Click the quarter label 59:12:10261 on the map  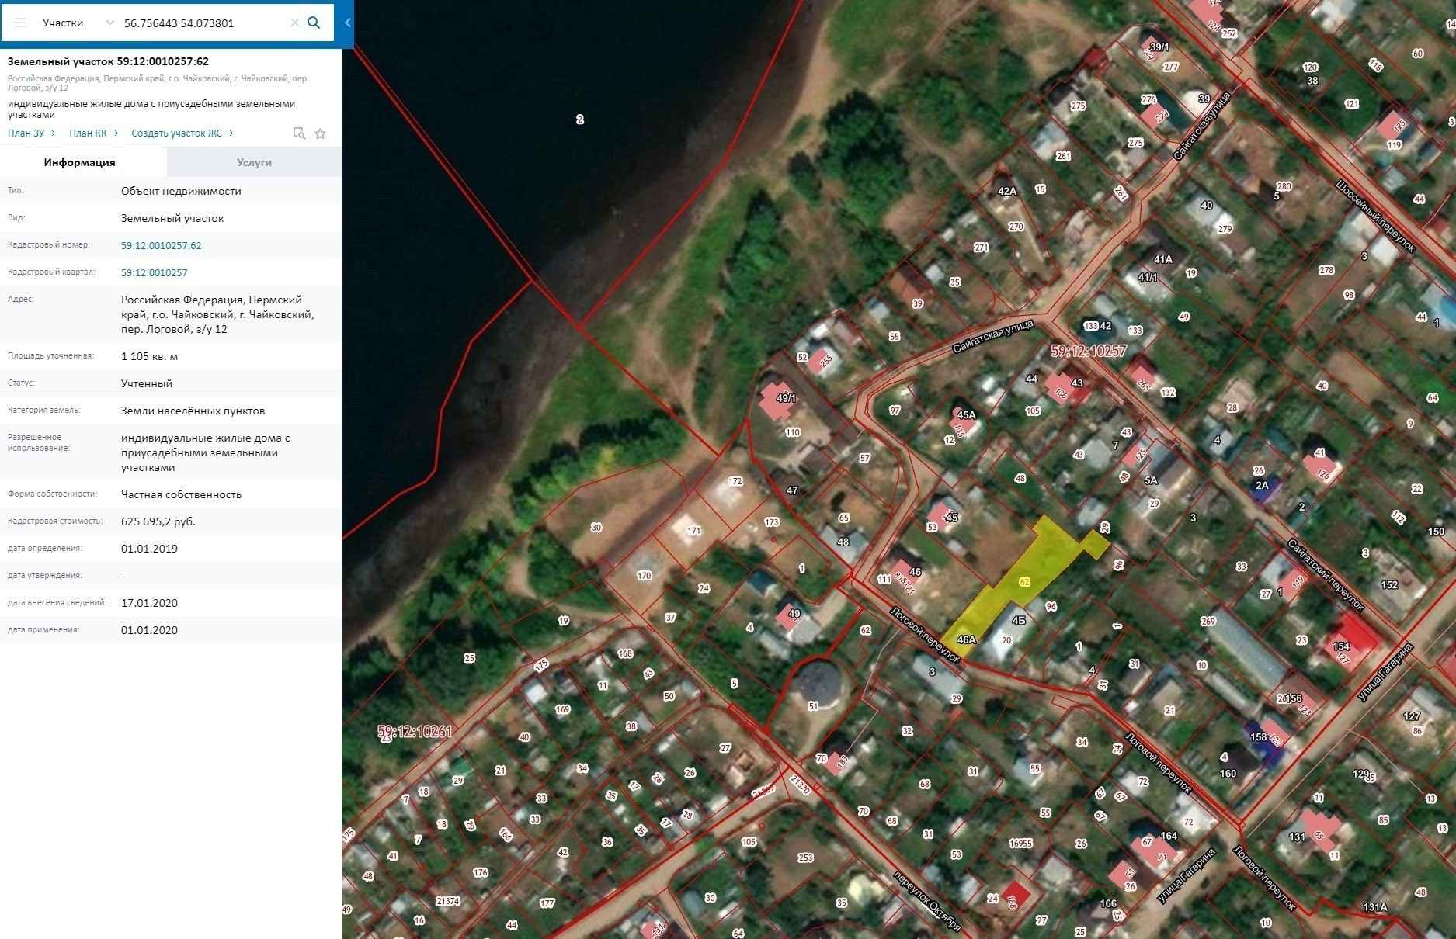[x=415, y=732]
